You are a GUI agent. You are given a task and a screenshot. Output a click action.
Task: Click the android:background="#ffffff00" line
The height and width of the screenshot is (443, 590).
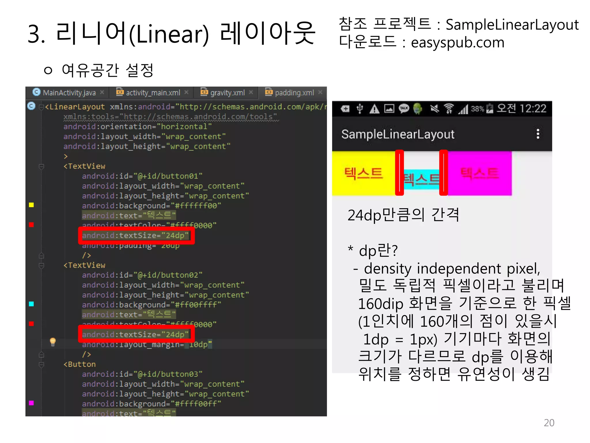pos(152,206)
